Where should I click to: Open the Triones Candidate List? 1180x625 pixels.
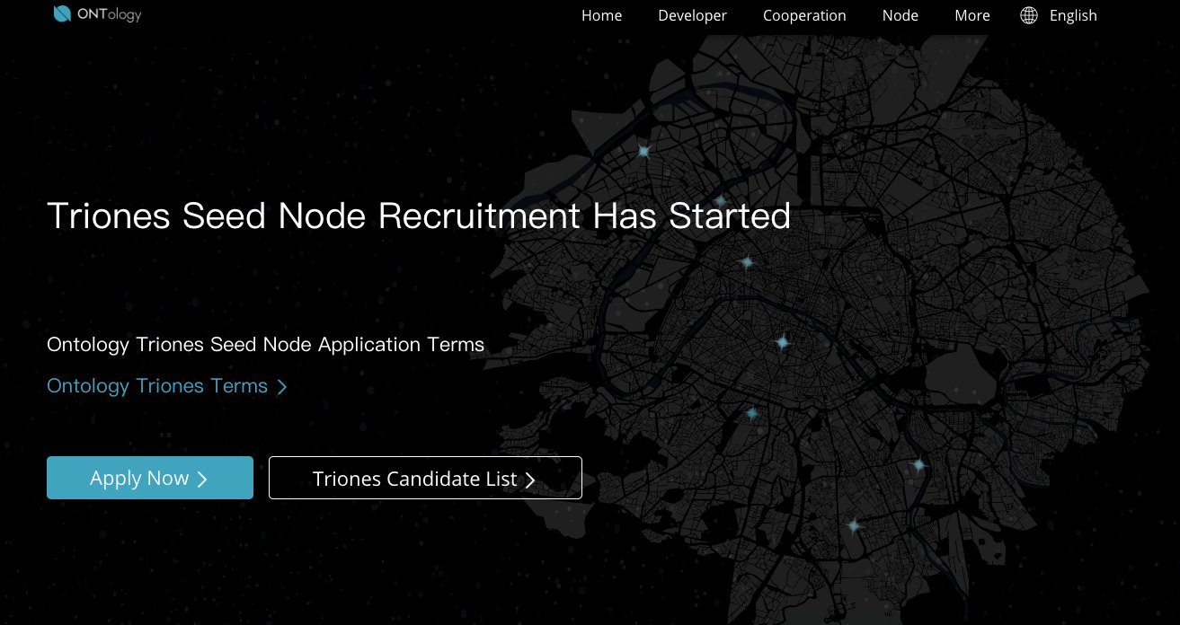tap(425, 478)
